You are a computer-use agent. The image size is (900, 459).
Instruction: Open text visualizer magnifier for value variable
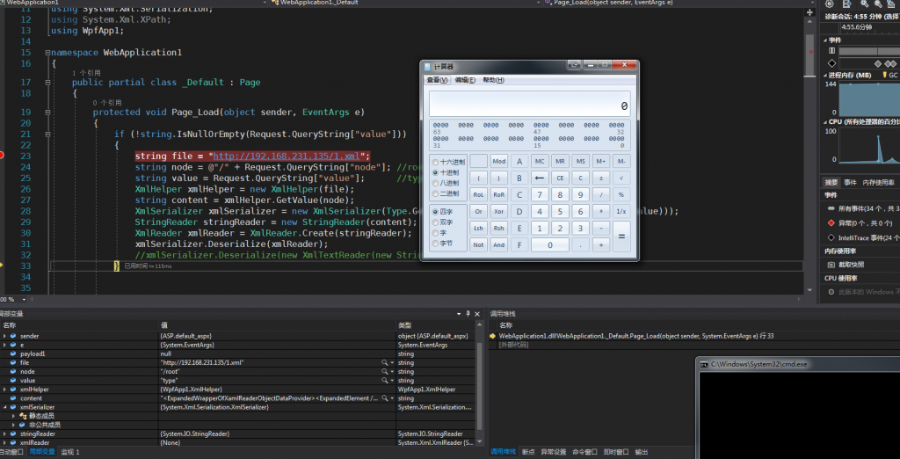click(x=385, y=380)
